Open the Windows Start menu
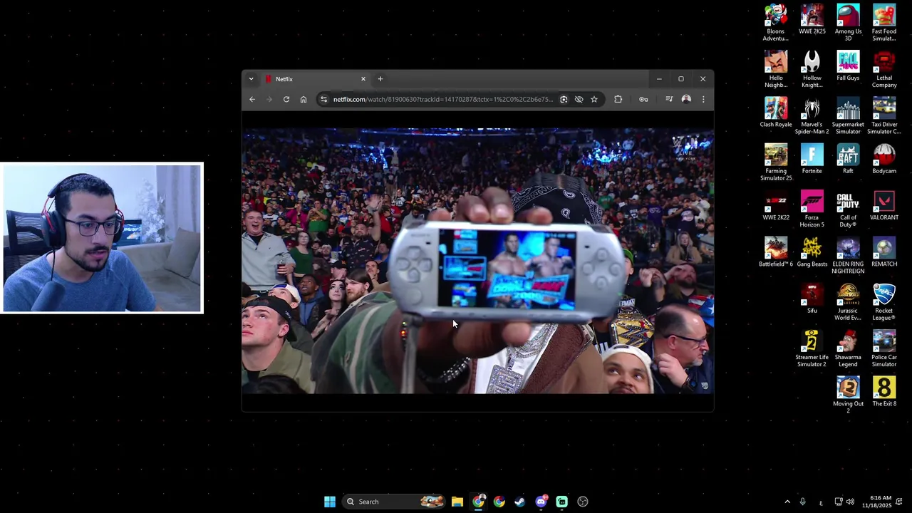 (330, 502)
